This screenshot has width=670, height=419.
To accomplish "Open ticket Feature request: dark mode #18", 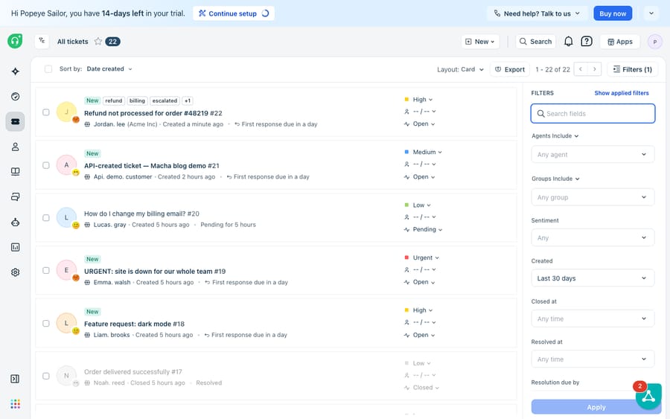I will coord(134,324).
